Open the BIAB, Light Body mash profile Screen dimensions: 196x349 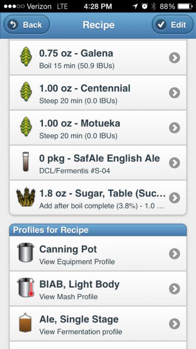click(98, 289)
